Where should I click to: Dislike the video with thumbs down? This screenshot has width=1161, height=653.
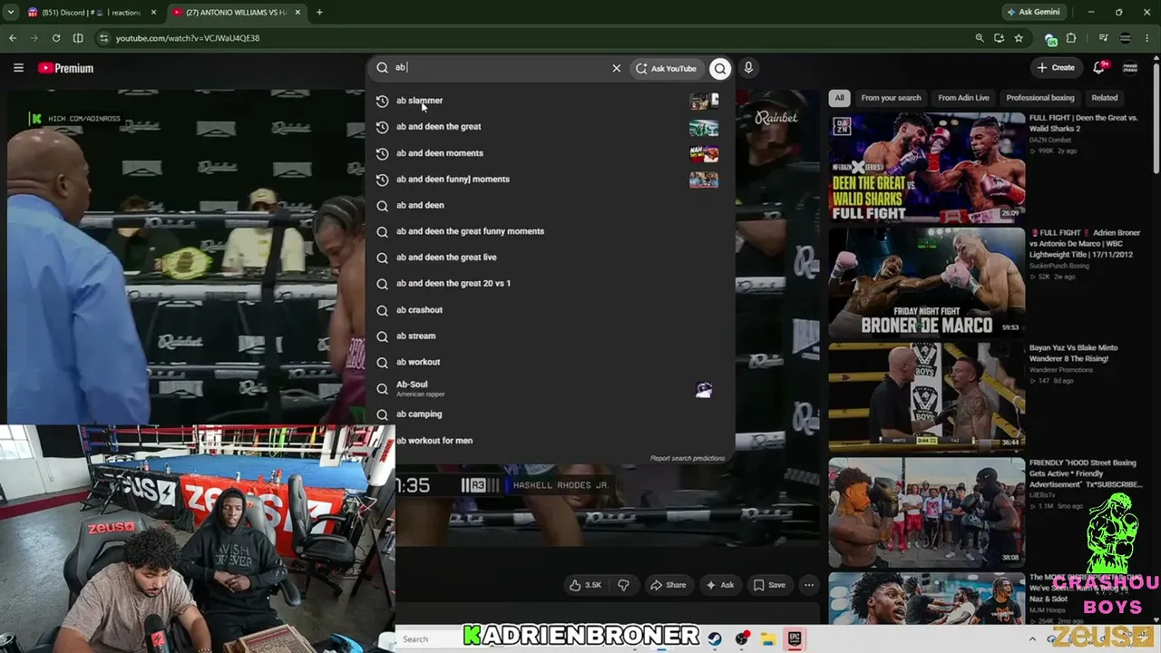tap(623, 585)
